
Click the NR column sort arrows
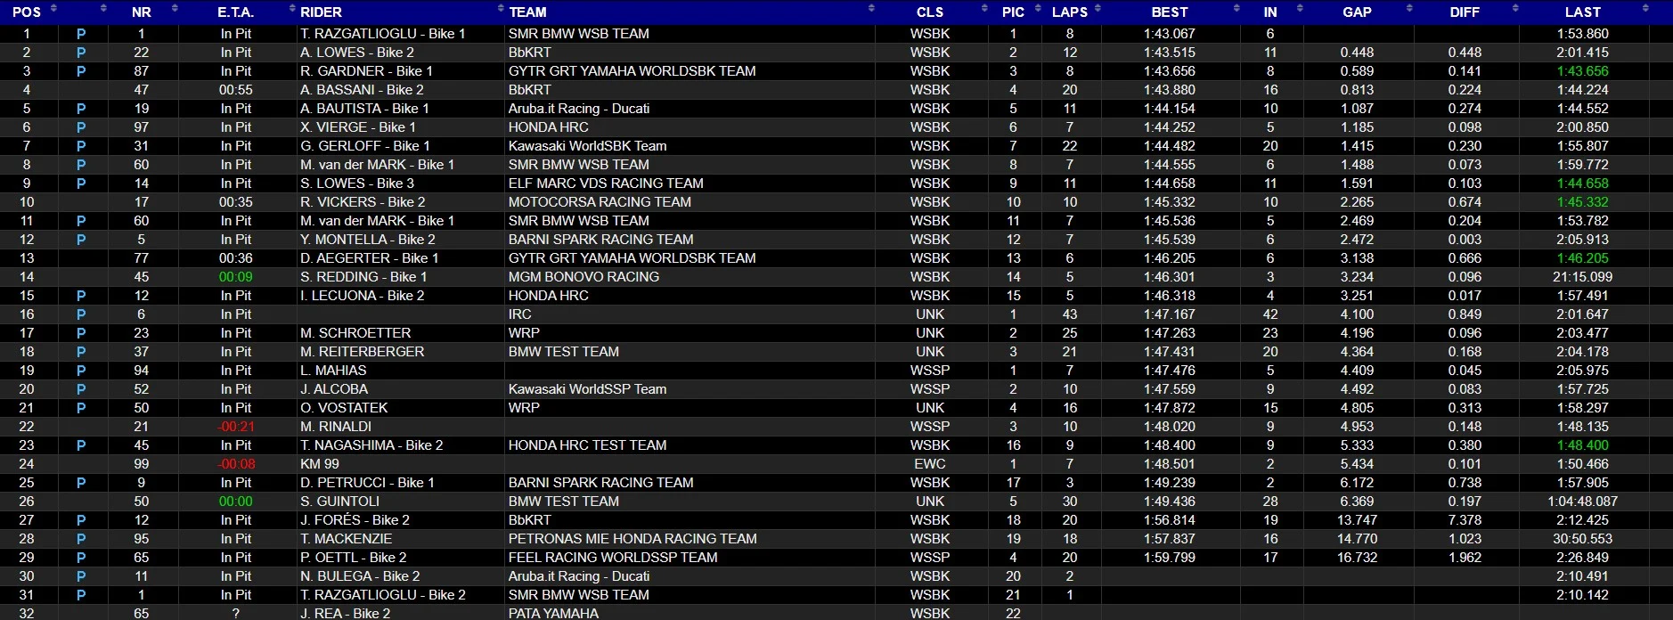click(175, 9)
